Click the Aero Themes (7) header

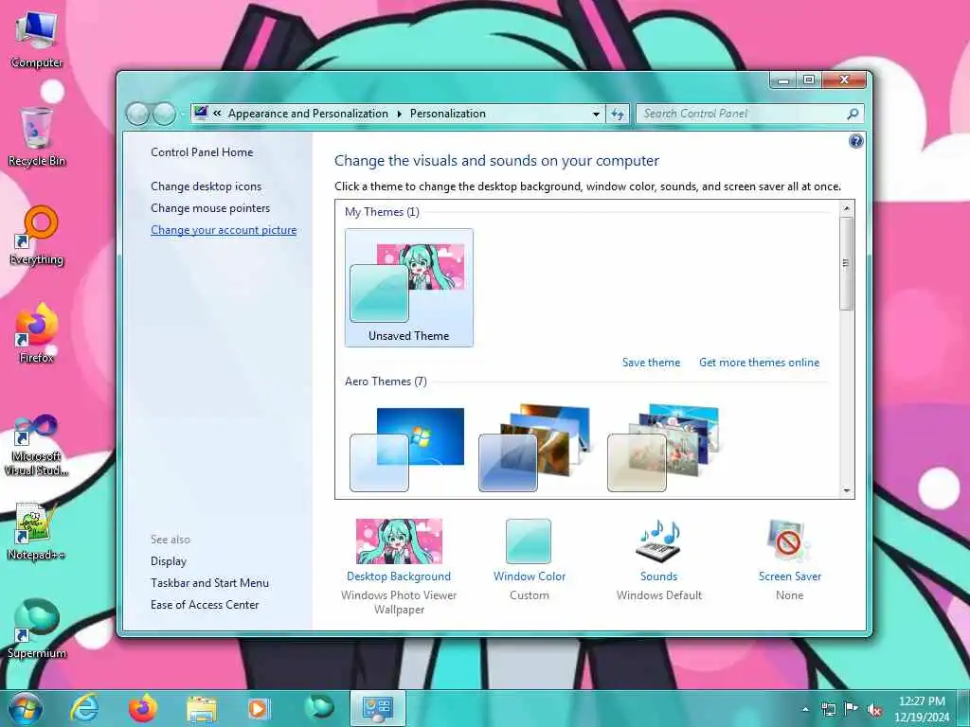coord(386,381)
